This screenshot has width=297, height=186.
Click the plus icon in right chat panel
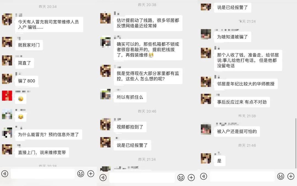point(291,176)
